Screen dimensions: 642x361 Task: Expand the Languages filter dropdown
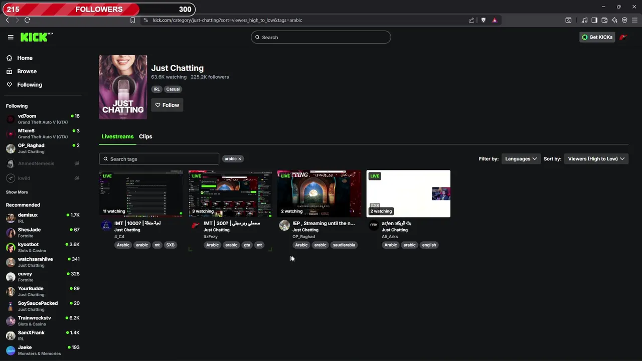click(x=521, y=158)
